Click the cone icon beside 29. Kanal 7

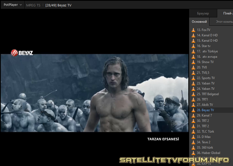tap(193, 115)
